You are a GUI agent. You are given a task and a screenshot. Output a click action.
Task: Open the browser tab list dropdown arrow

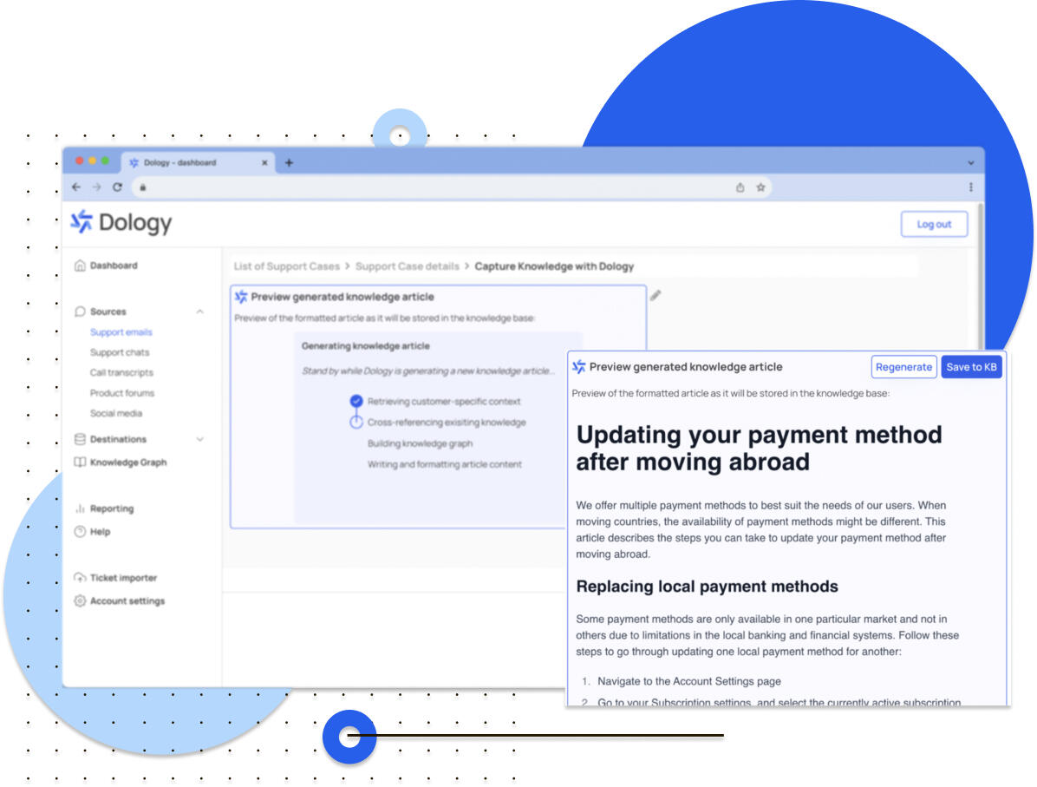pos(970,163)
